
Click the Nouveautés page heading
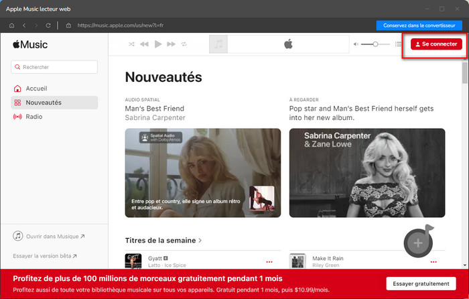pyautogui.click(x=163, y=77)
